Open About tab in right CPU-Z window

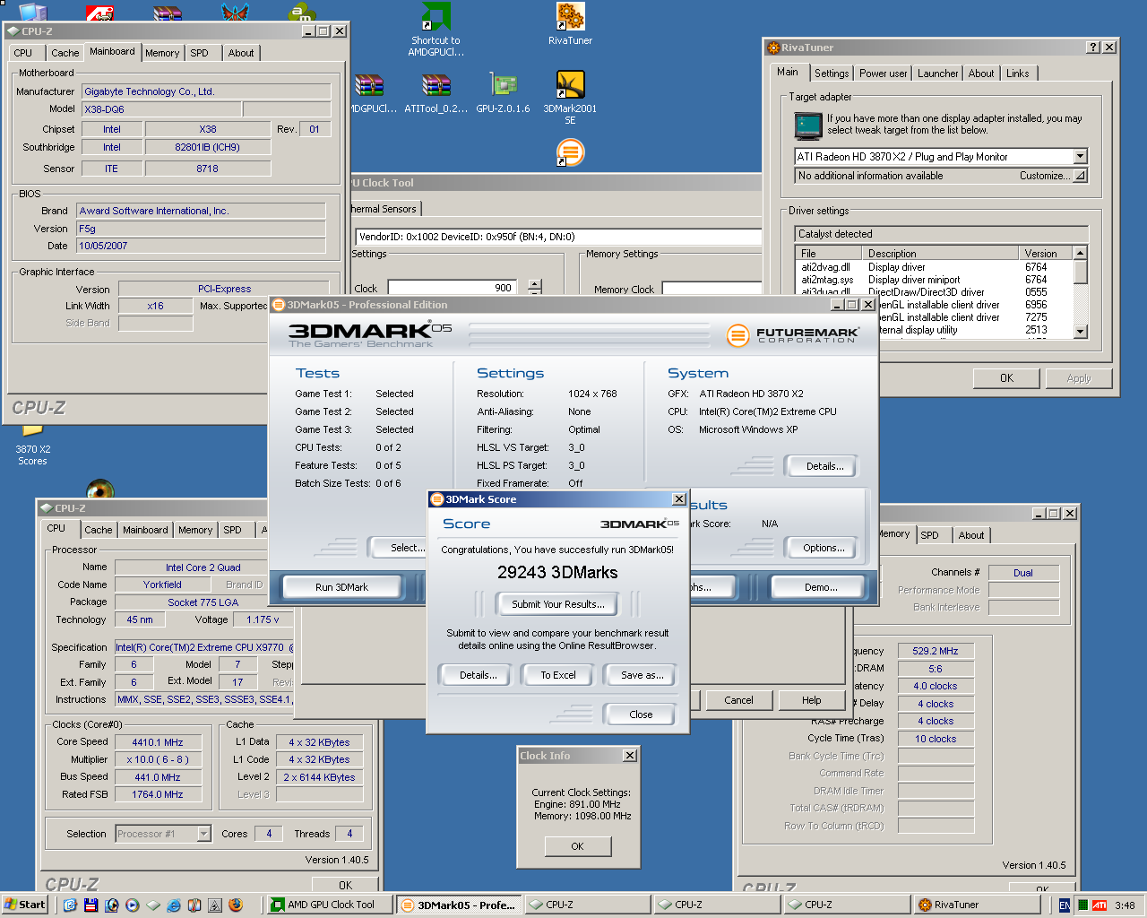pyautogui.click(x=970, y=535)
